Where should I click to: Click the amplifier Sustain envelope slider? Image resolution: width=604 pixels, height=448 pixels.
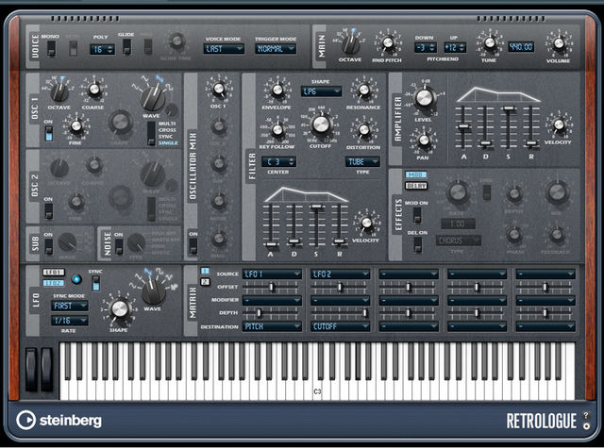tap(509, 127)
